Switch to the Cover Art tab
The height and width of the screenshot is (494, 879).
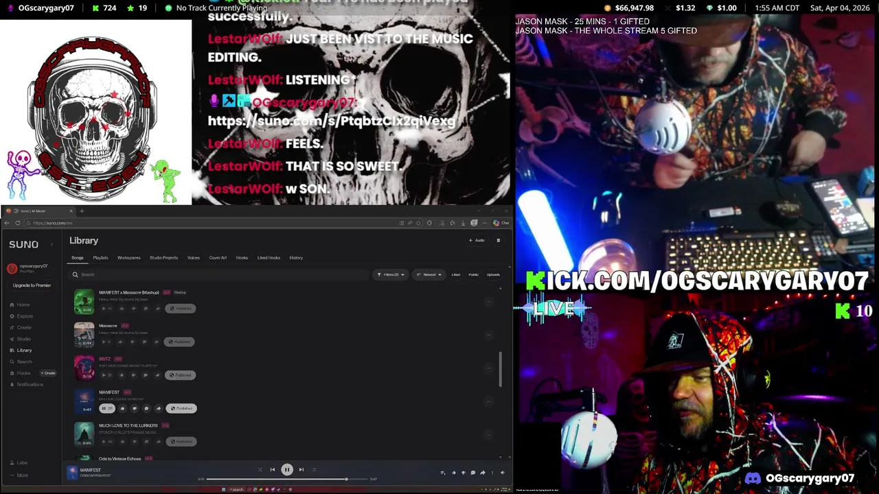click(218, 258)
